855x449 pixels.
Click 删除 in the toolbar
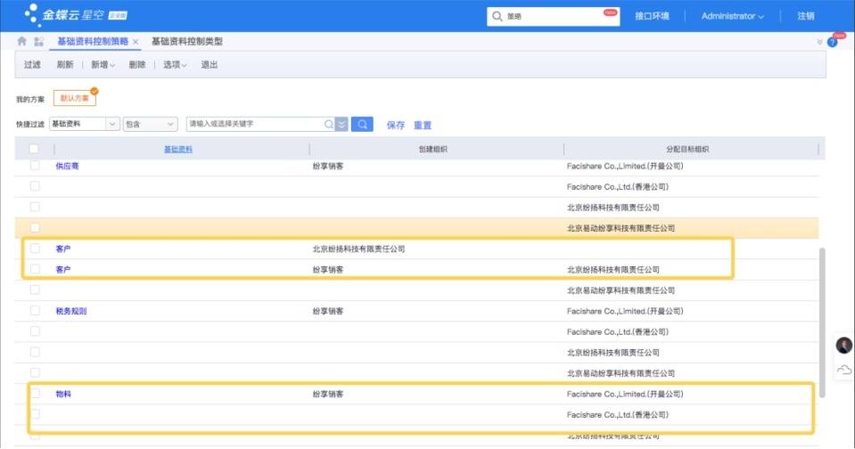[137, 65]
